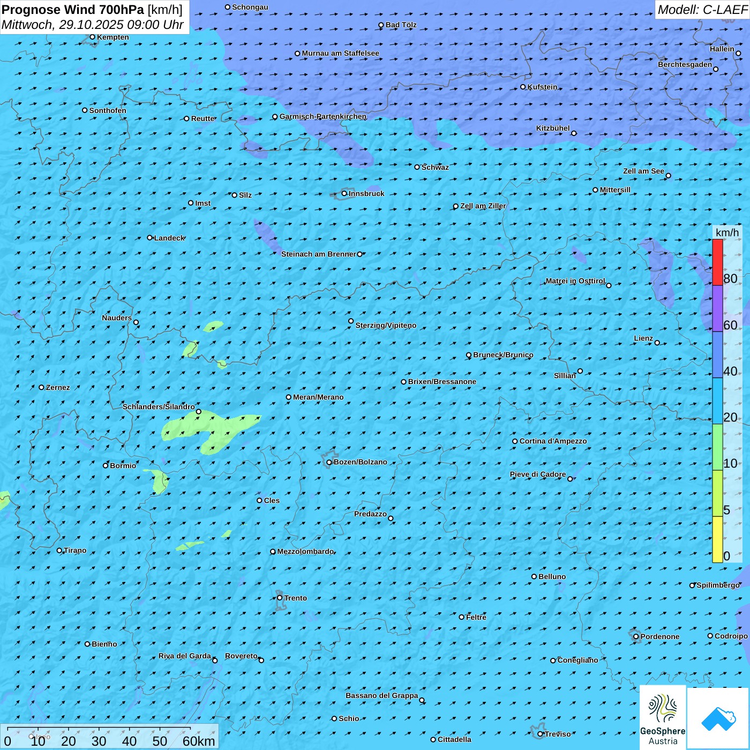The image size is (750, 750).
Task: Click the Lienz location dot
Action: click(657, 343)
